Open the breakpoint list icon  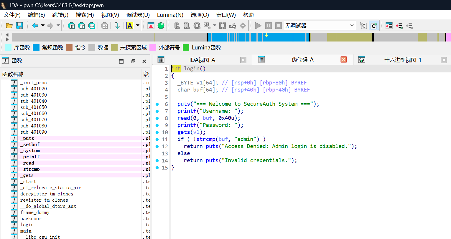tap(389, 26)
